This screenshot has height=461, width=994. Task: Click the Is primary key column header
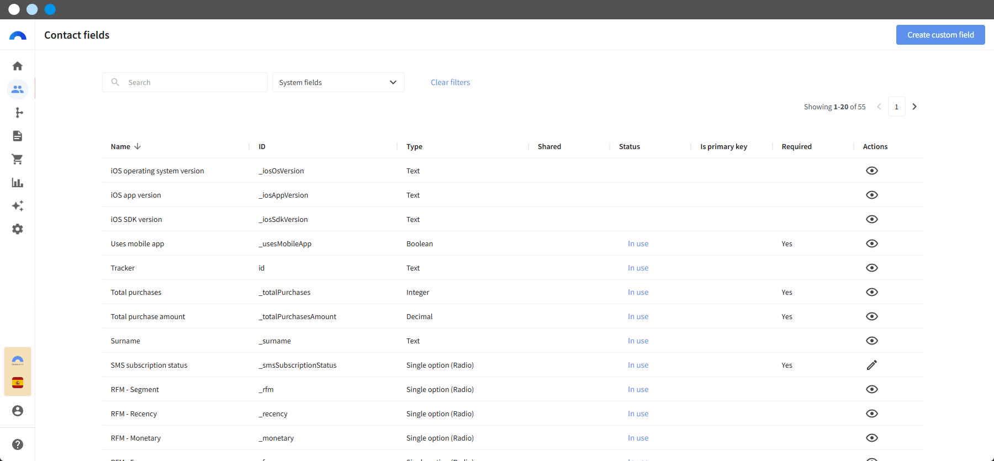(x=724, y=146)
